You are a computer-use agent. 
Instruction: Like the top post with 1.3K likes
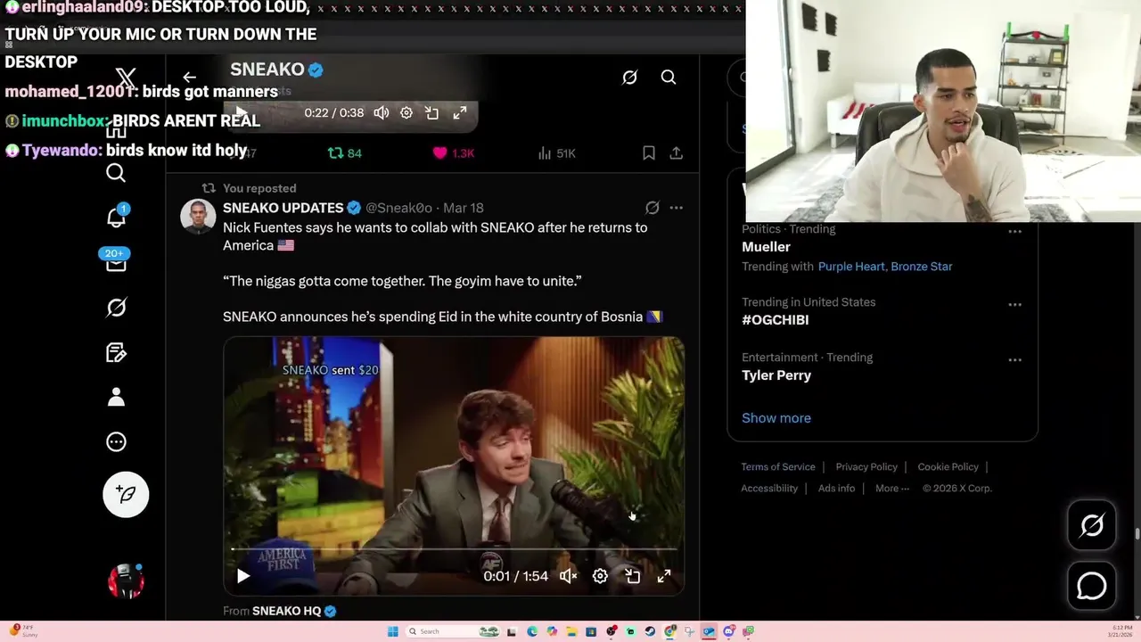coord(453,153)
